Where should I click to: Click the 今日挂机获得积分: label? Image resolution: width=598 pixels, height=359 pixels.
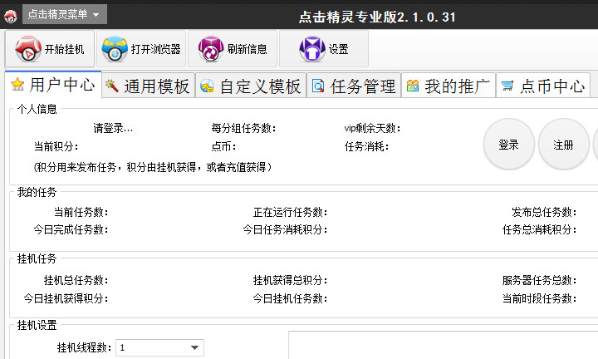66,298
